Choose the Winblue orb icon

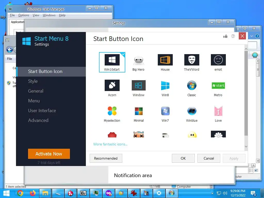tap(192, 114)
